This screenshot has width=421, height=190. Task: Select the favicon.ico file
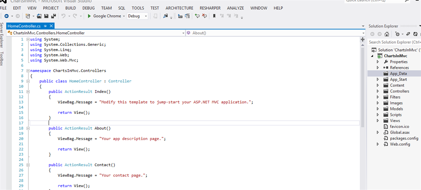pos(398,127)
